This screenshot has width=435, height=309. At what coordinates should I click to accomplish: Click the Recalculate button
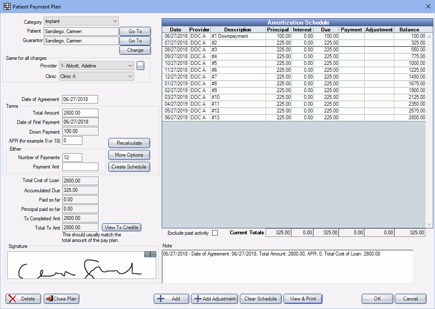tap(129, 143)
